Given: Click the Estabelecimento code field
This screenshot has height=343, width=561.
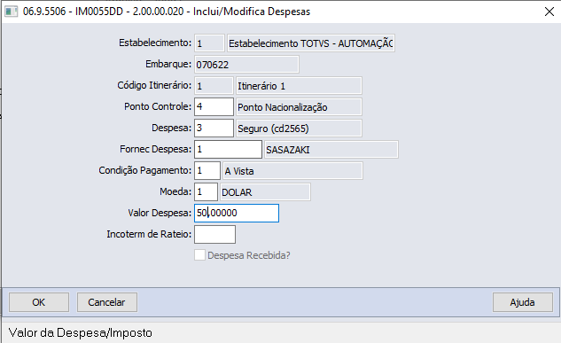Looking at the screenshot, I should [x=209, y=43].
